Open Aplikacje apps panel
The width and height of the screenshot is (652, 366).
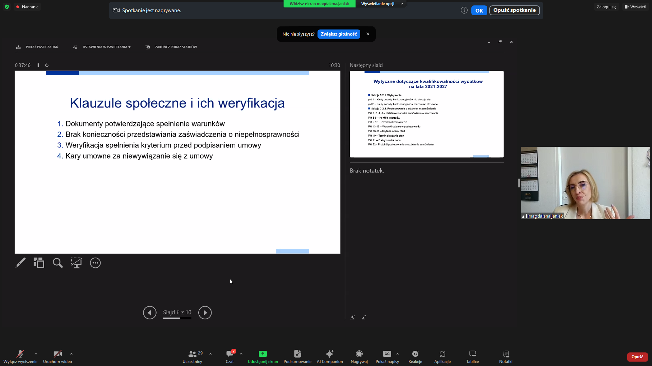tap(442, 357)
